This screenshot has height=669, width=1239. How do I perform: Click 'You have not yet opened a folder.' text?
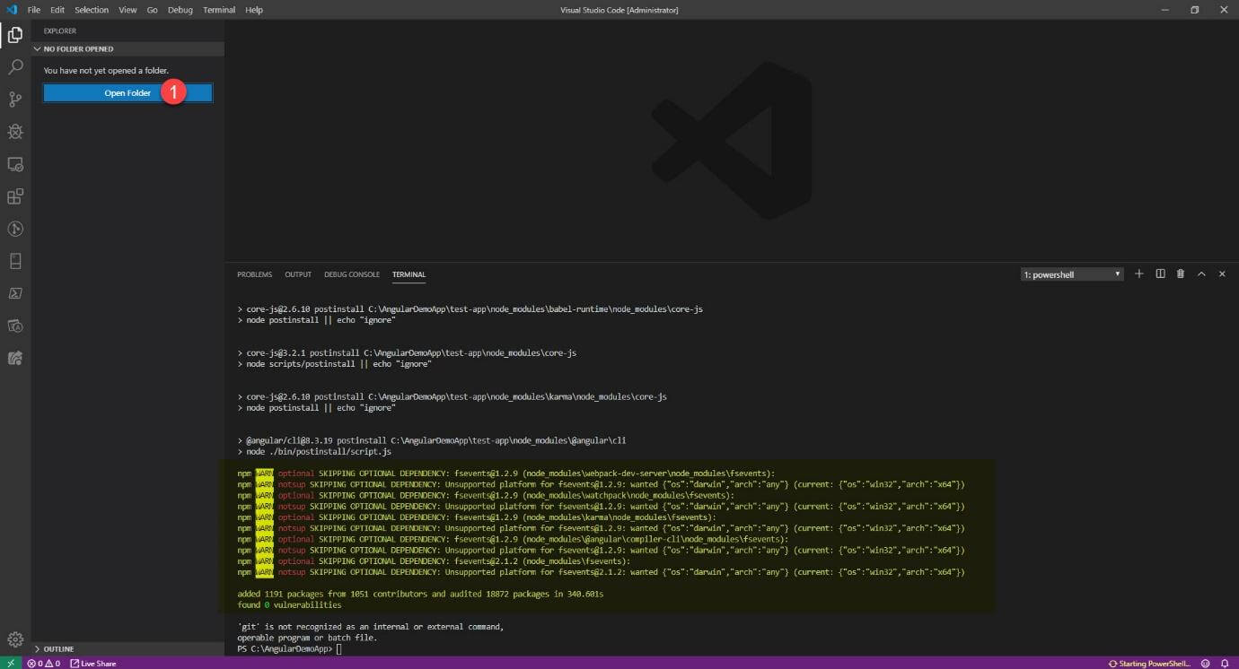(106, 71)
